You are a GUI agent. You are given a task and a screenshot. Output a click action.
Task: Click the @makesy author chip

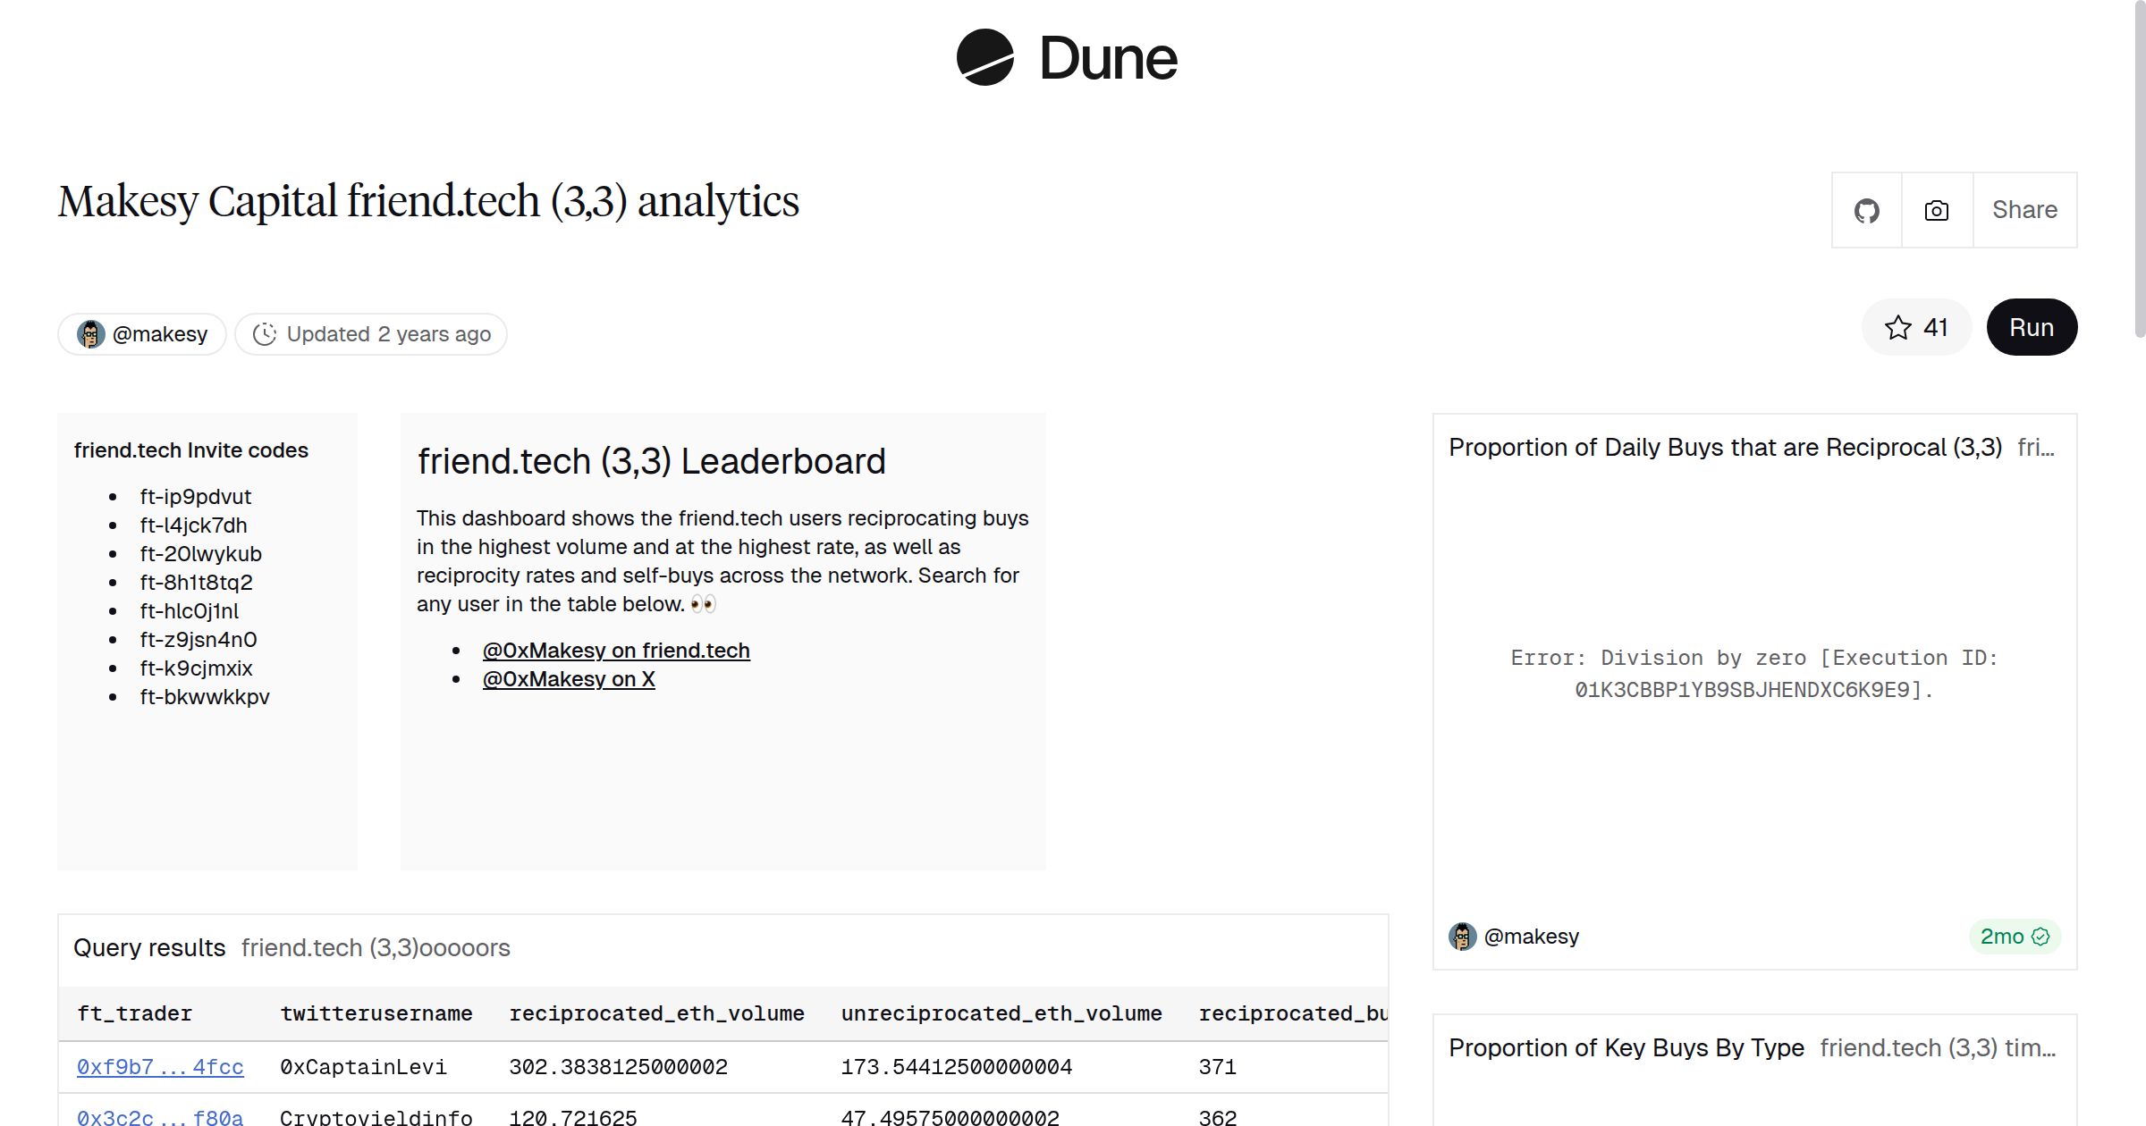click(x=140, y=333)
